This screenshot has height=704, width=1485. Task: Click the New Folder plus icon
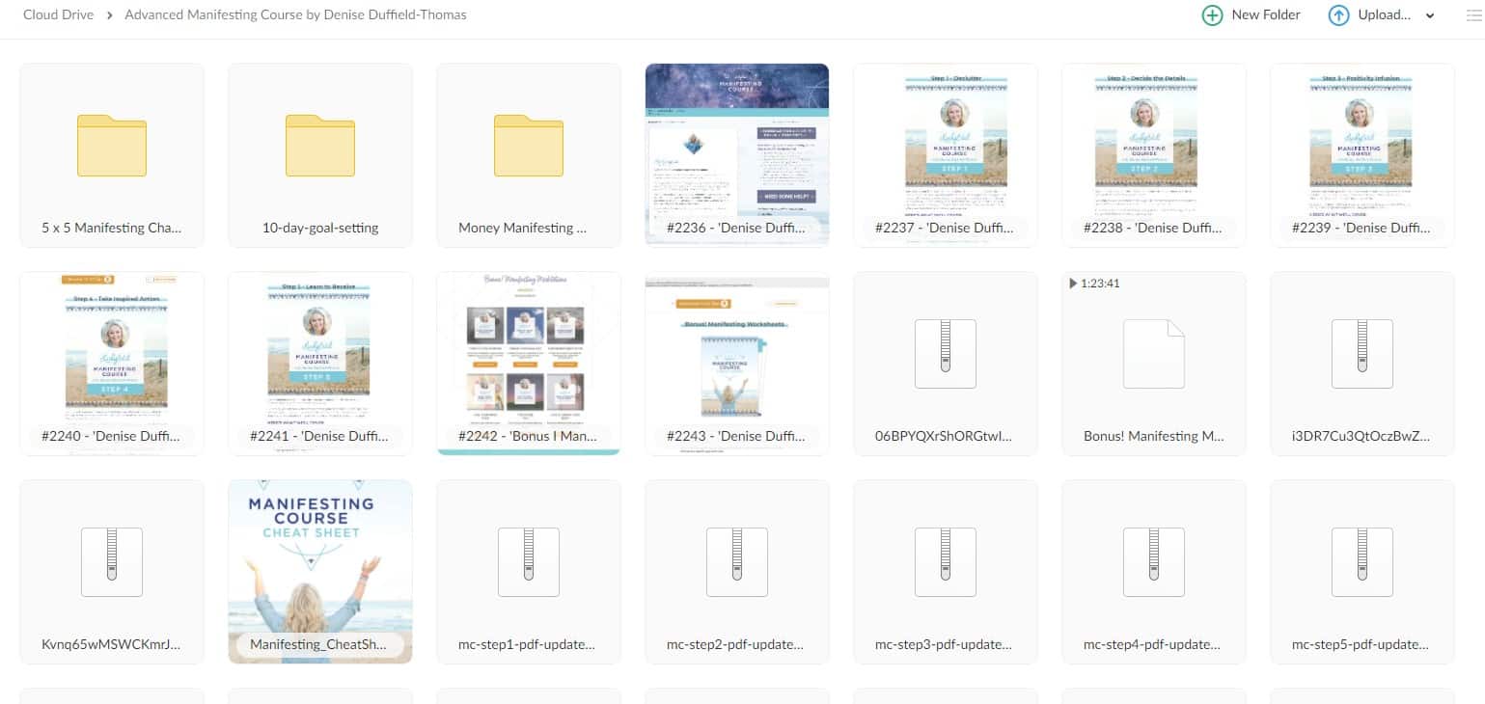pyautogui.click(x=1212, y=15)
